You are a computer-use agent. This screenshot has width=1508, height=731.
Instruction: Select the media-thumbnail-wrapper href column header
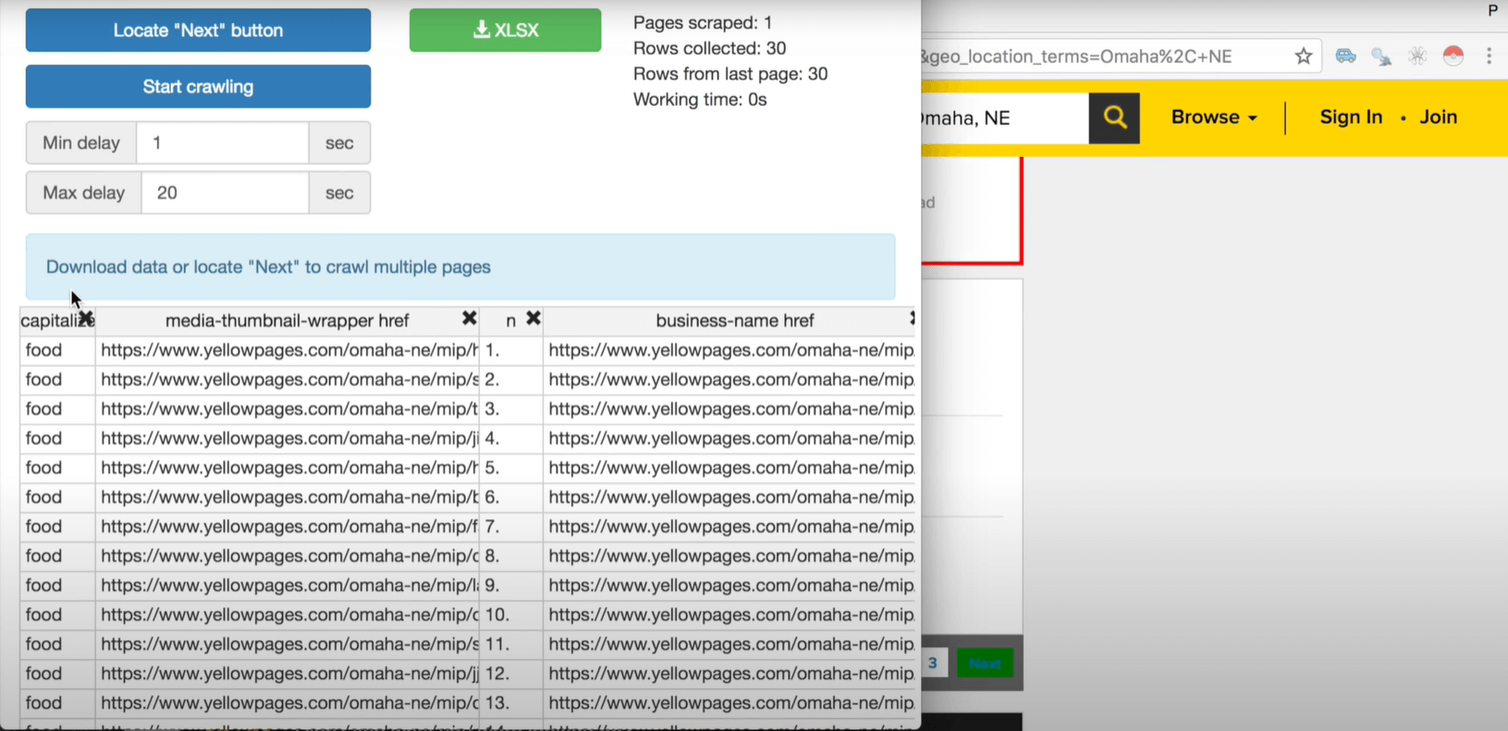[287, 321]
